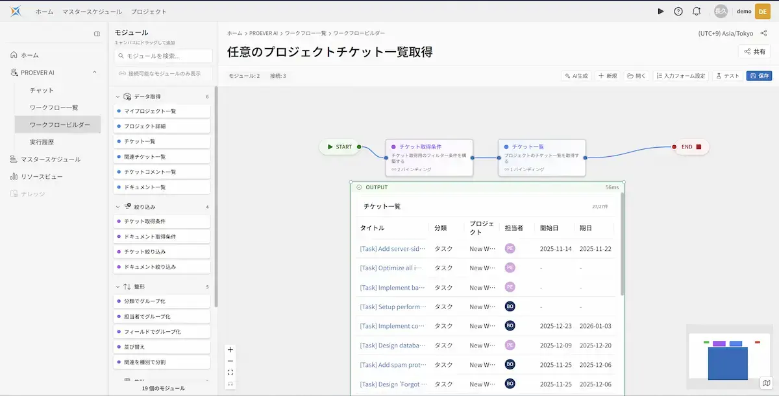Image resolution: width=779 pixels, height=396 pixels.
Task: Click the ワークフロー一覧 breadcrumb link
Action: 305,32
